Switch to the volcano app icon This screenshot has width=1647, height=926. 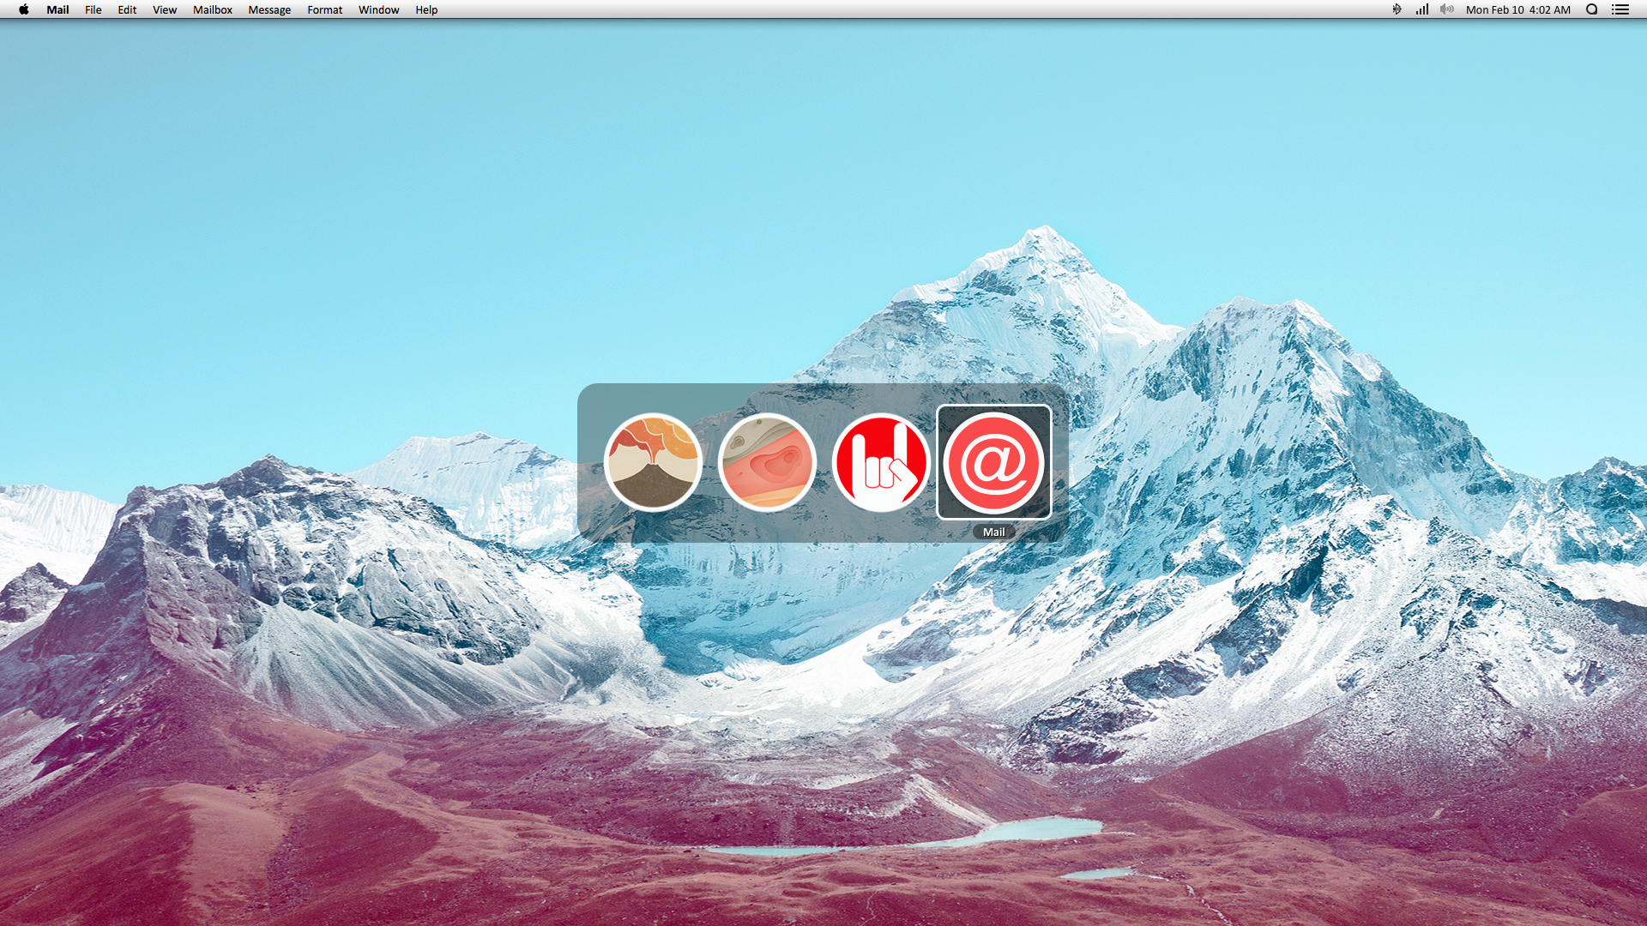click(653, 462)
